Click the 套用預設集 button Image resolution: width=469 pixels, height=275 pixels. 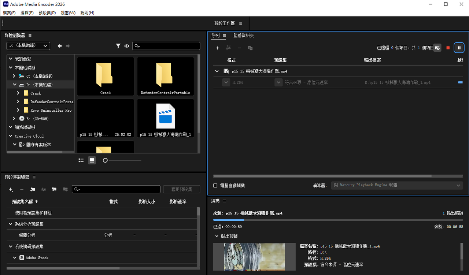[182, 189]
